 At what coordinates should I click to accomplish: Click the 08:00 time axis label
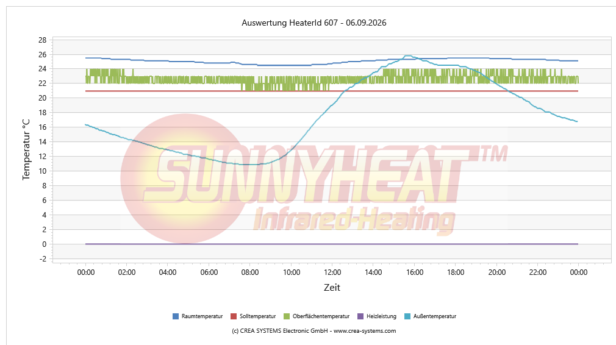pyautogui.click(x=250, y=272)
